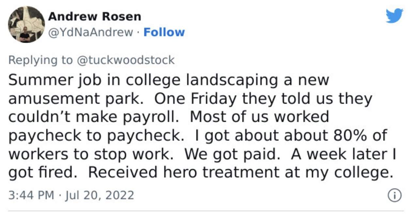Click the @YdNaAndrew handle
Image resolution: width=410 pixels, height=215 pixels.
91,32
